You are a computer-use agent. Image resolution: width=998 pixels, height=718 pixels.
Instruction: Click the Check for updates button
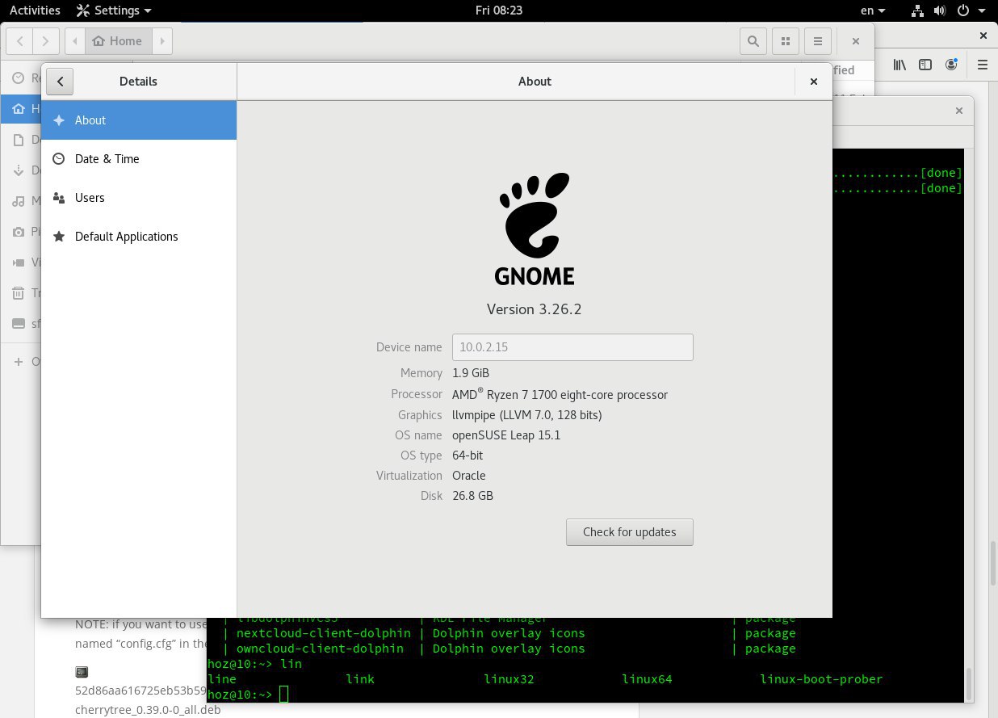coord(630,532)
